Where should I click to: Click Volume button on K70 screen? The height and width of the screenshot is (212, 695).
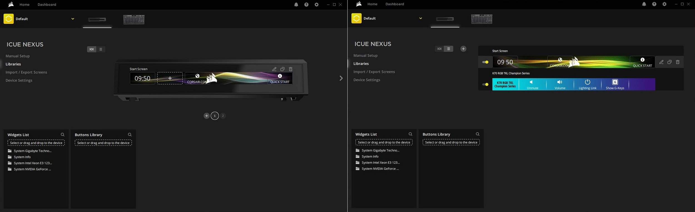[560, 84]
